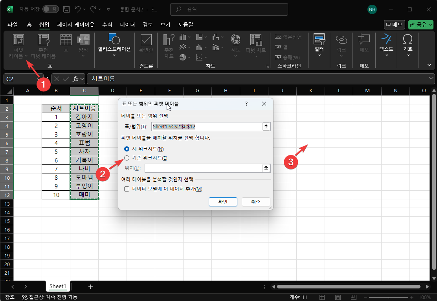Click the 위치 input field

[x=204, y=168]
